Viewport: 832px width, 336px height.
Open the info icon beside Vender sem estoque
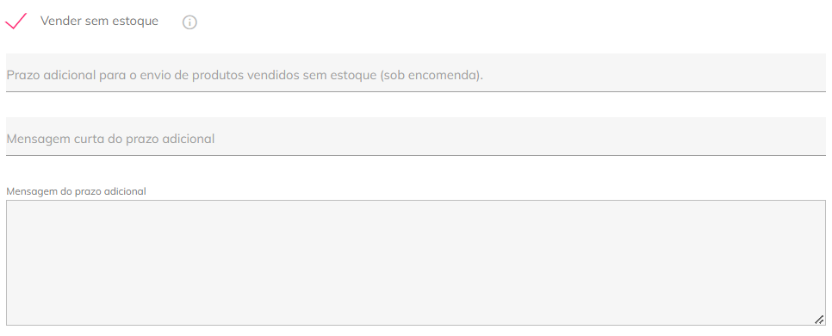pos(189,22)
